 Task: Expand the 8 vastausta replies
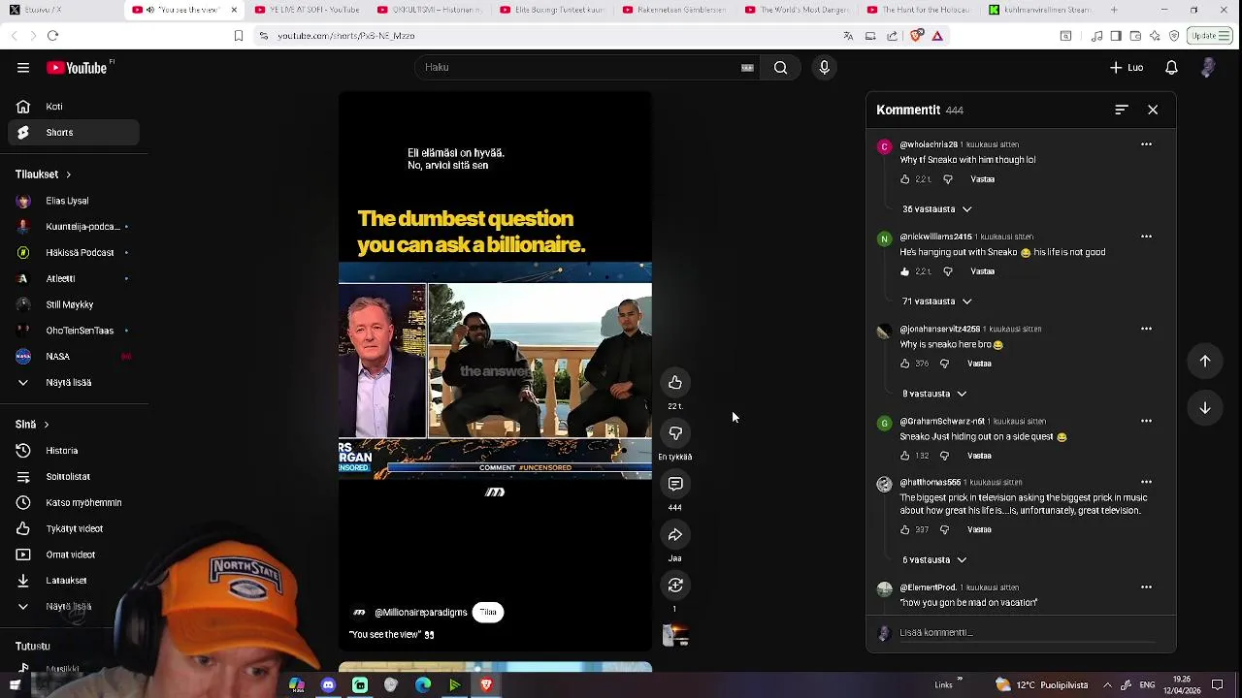(x=934, y=394)
